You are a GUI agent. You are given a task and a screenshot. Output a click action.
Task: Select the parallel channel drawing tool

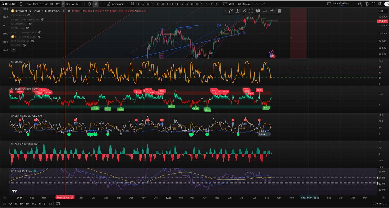[231, 11]
